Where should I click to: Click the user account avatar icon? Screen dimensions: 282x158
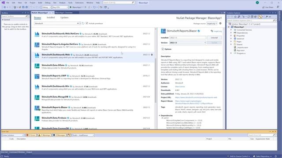(257, 3)
